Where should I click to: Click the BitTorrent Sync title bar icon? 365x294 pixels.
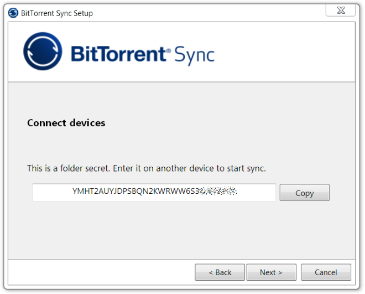[x=13, y=13]
